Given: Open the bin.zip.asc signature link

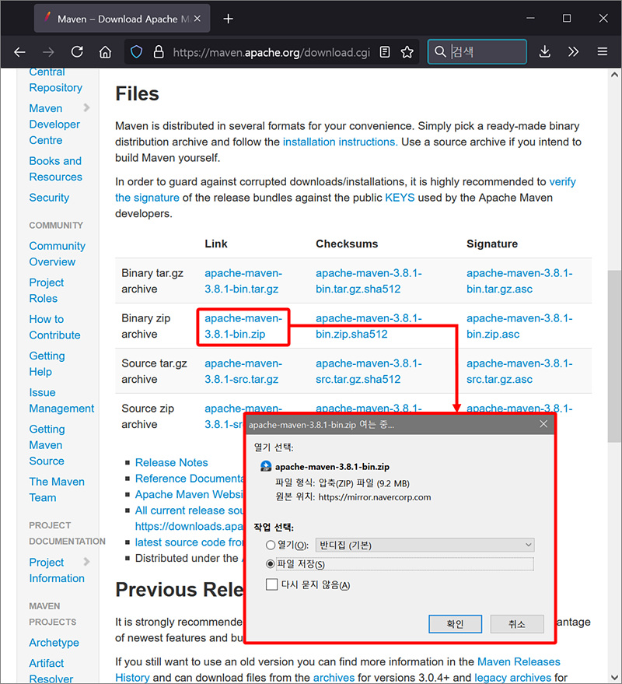Looking at the screenshot, I should pos(519,326).
